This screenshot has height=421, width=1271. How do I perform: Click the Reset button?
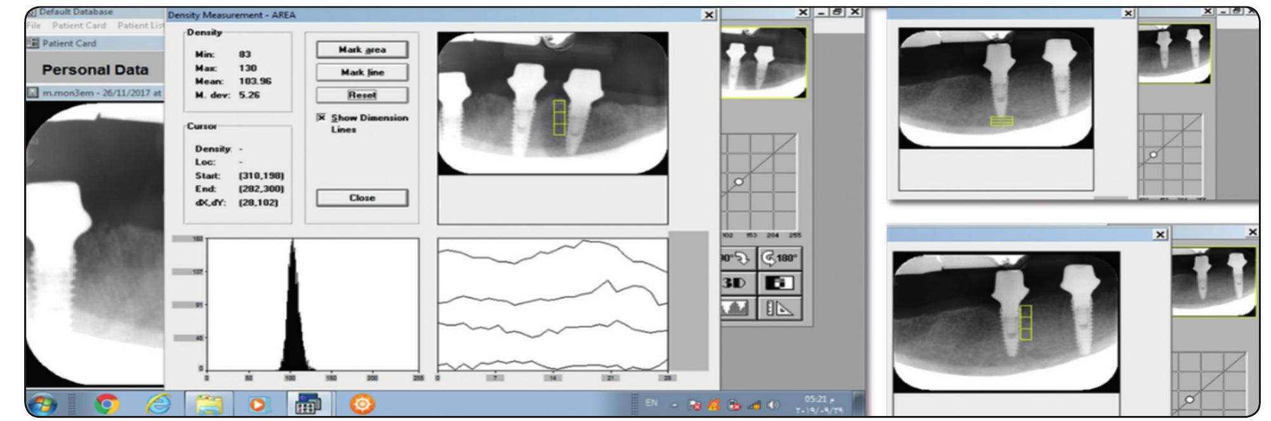click(x=362, y=95)
